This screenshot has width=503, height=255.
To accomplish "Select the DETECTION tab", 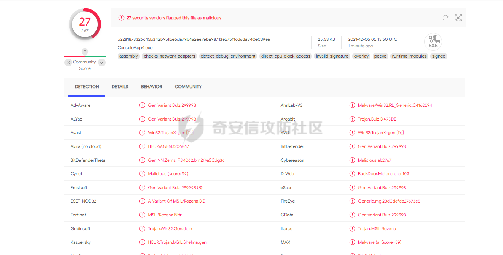I will (x=87, y=87).
